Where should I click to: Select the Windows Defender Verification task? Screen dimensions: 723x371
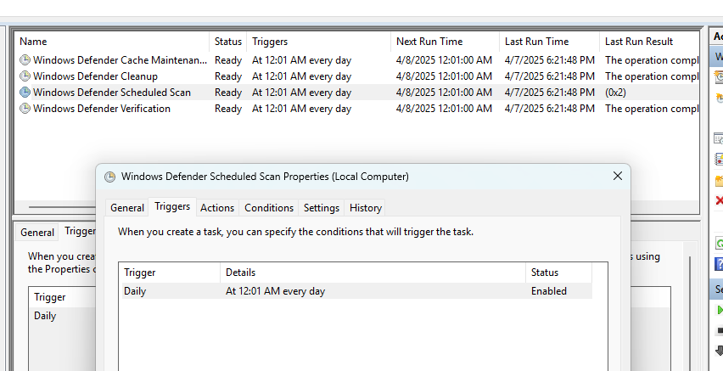[x=102, y=109]
